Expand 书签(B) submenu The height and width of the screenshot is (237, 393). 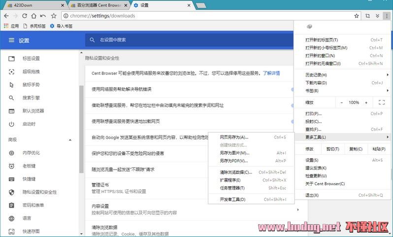[x=342, y=91]
